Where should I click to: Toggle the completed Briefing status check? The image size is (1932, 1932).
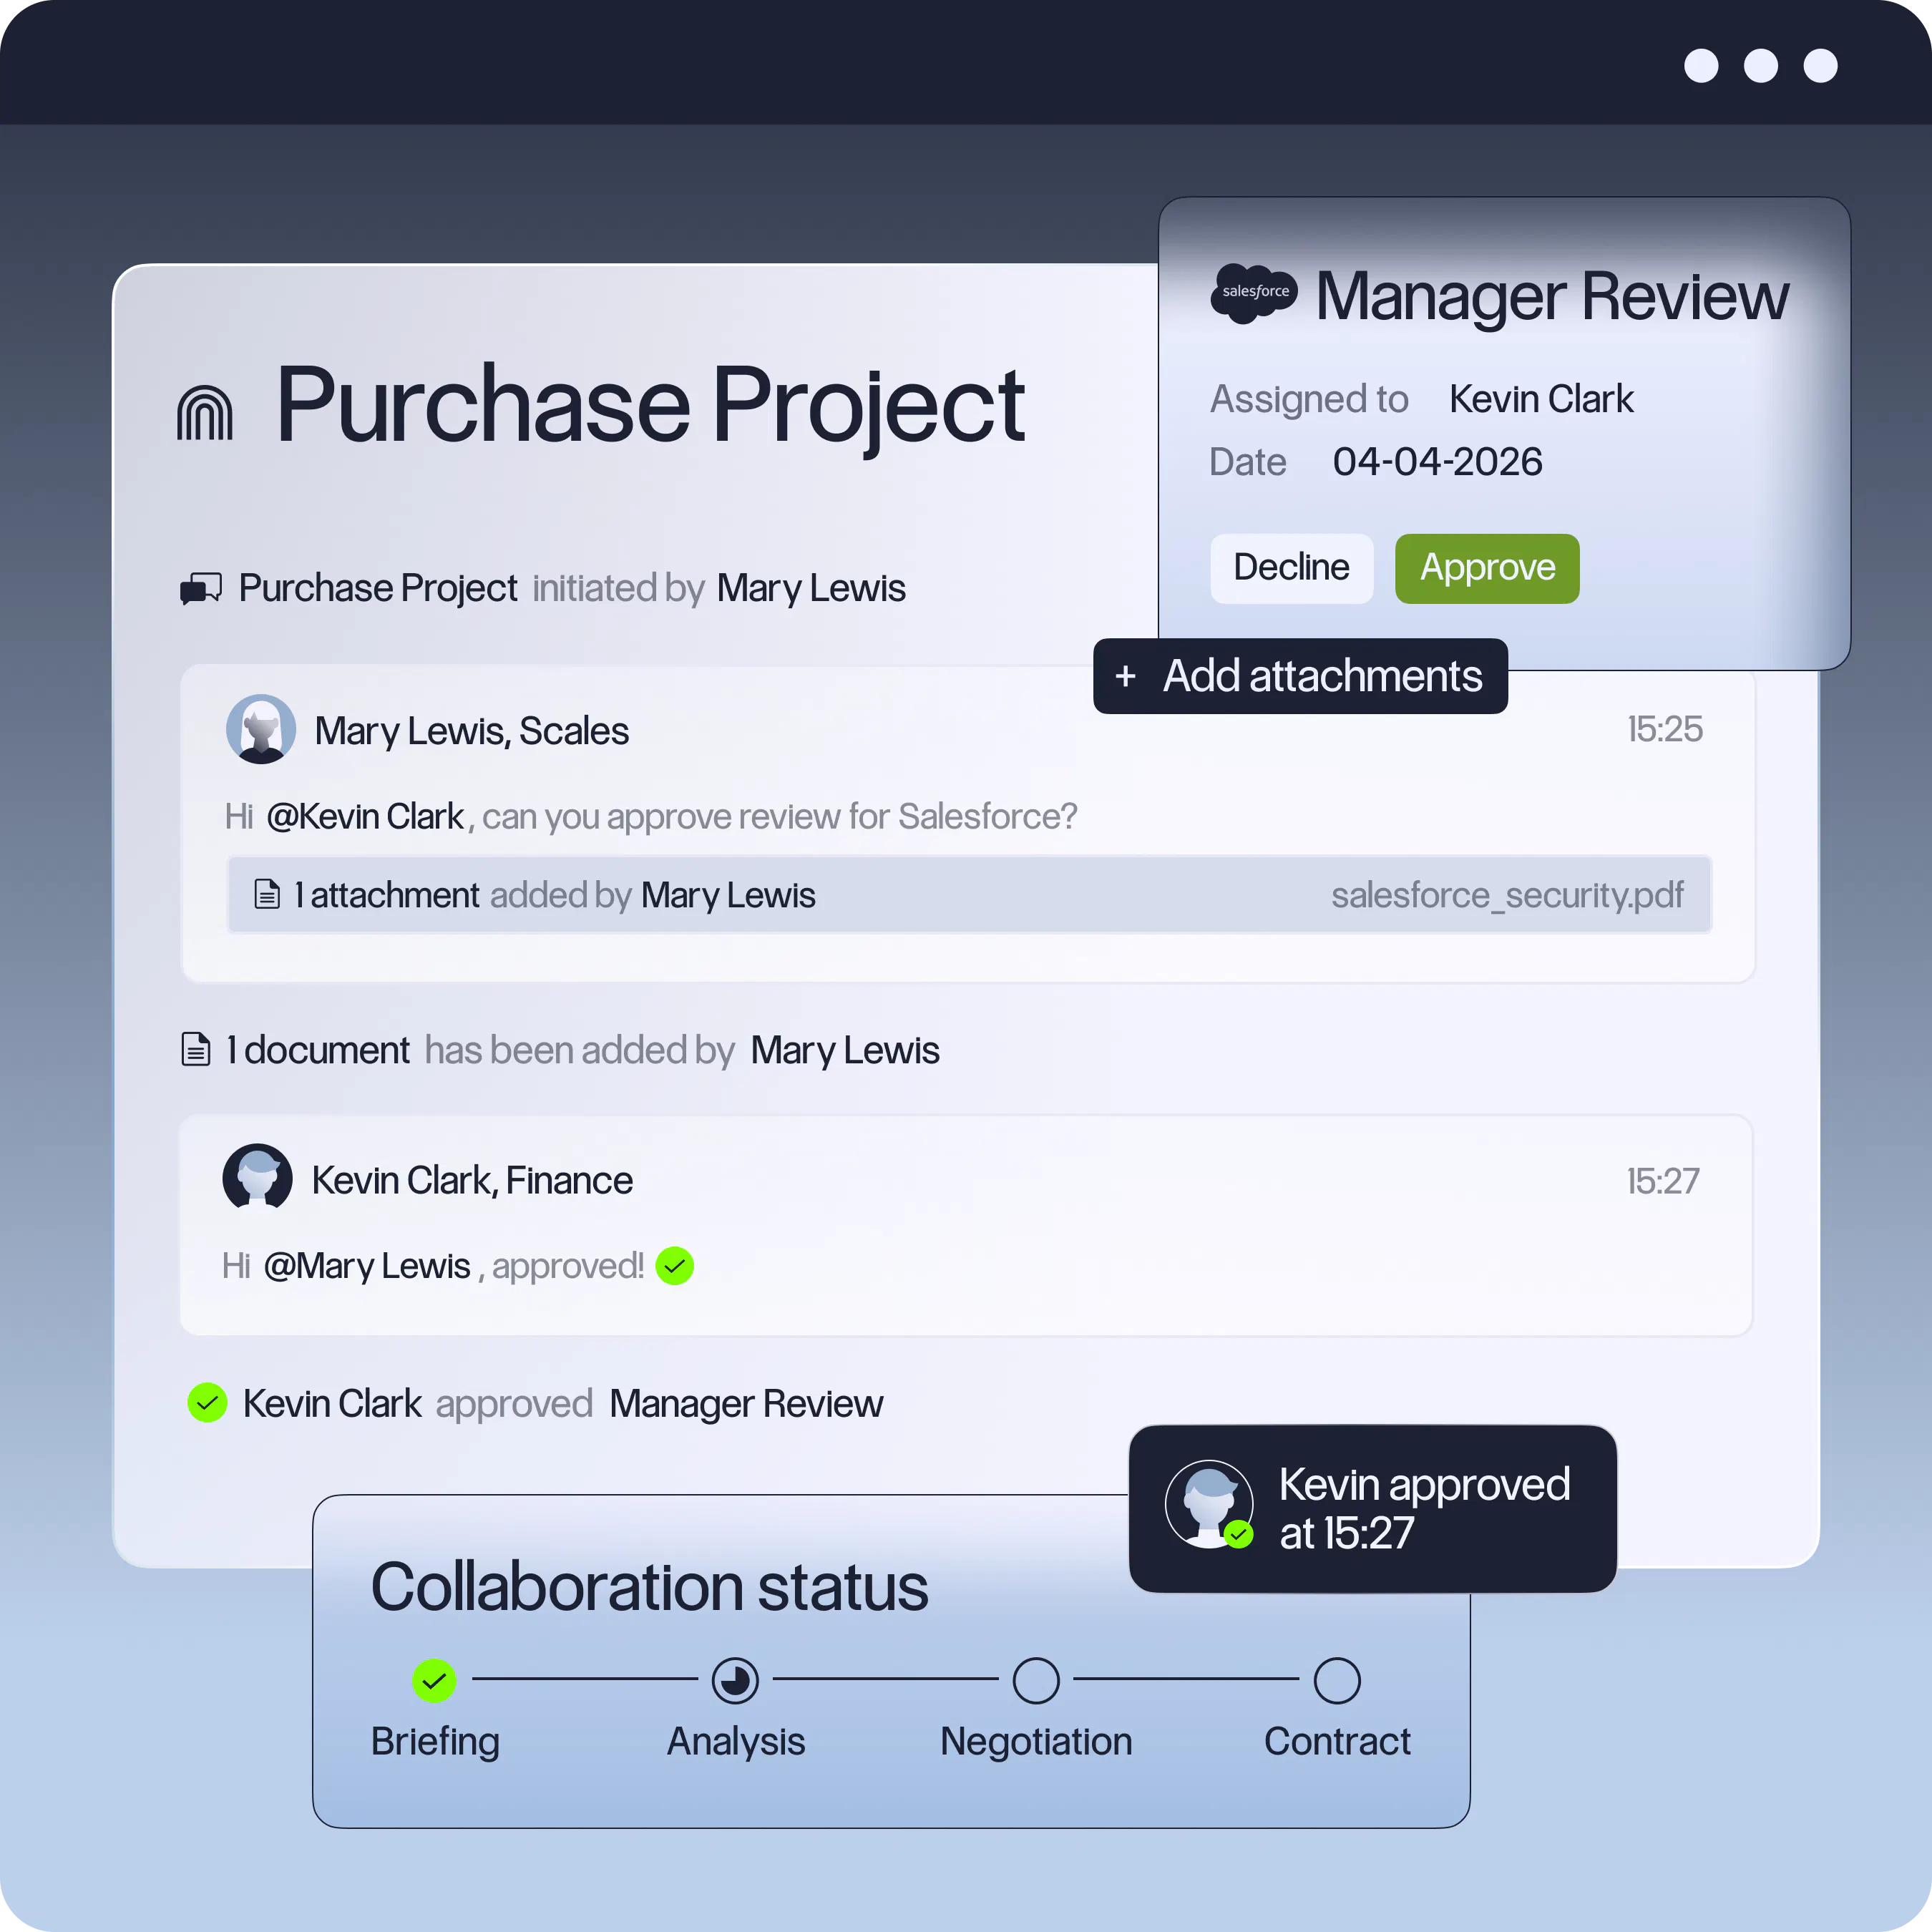(435, 1681)
